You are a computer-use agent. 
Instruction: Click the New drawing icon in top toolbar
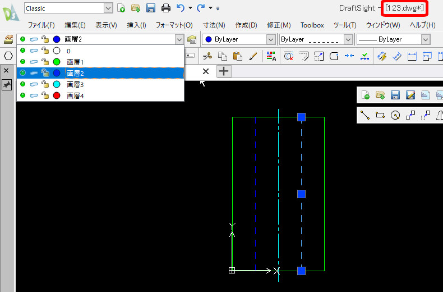121,8
